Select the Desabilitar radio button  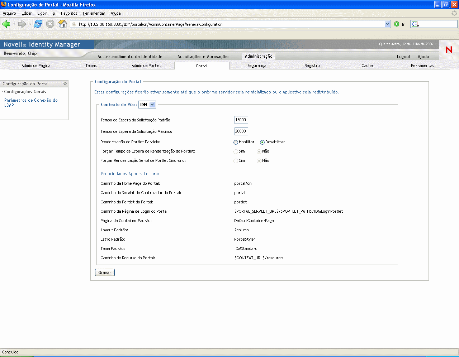262,142
